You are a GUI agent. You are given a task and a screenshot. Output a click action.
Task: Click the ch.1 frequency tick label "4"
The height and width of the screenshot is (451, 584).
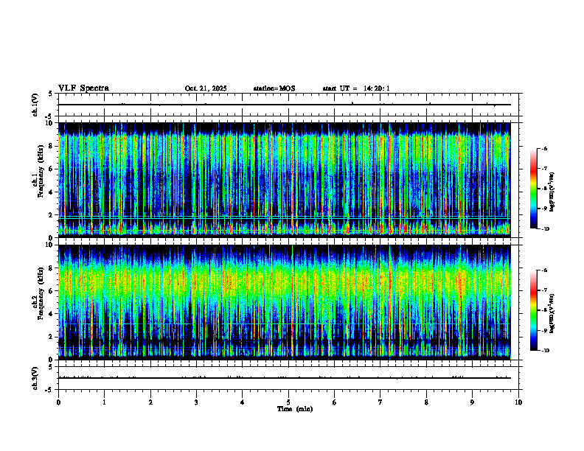(52, 192)
